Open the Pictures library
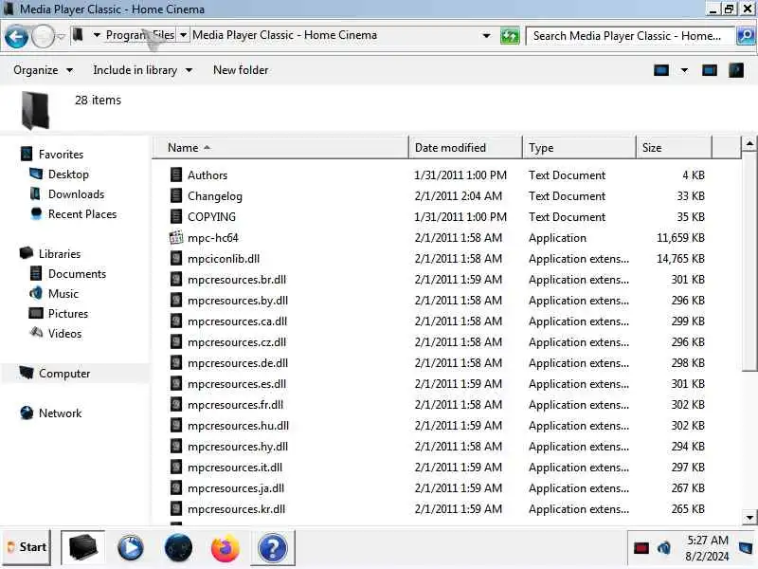758x569 pixels. coord(67,313)
